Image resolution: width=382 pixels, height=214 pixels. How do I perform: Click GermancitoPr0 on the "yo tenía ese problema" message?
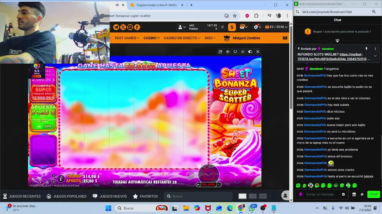coord(315,150)
